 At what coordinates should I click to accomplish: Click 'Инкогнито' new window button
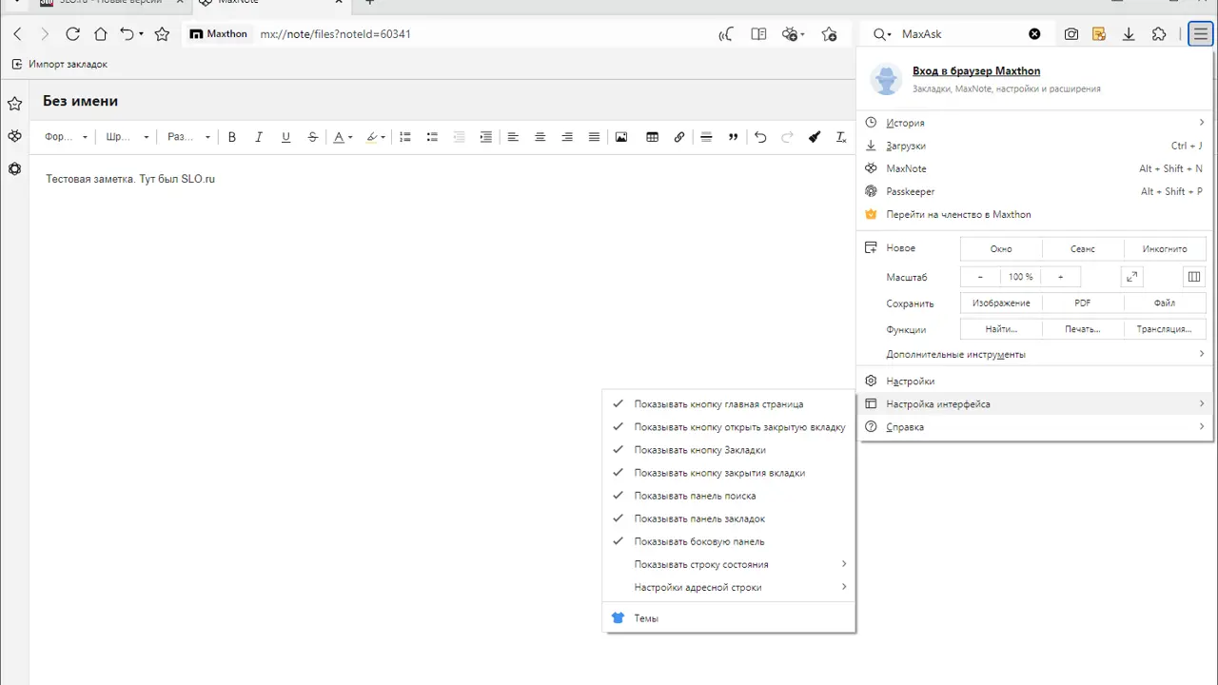(x=1165, y=248)
